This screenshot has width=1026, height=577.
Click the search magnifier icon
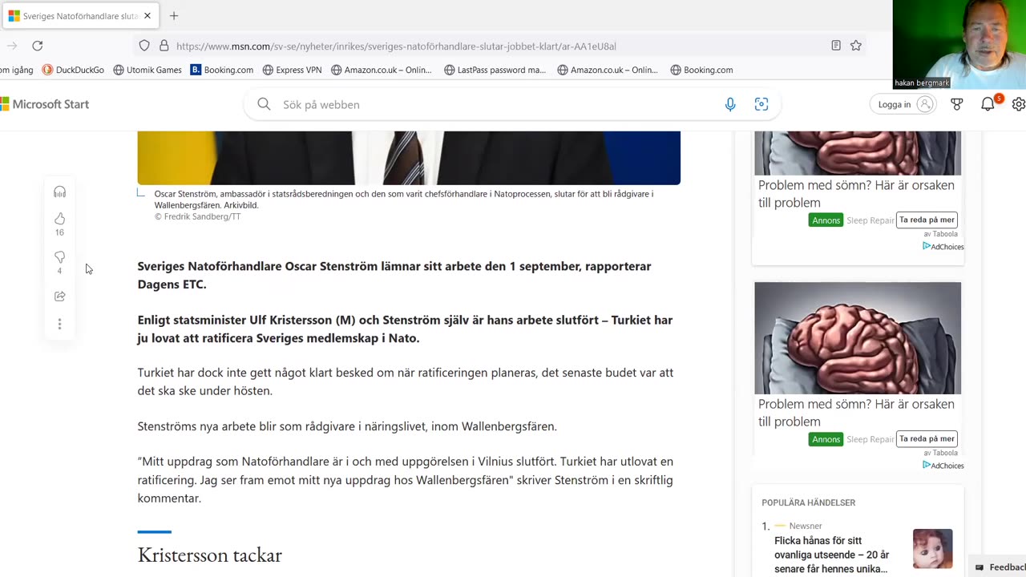264,104
